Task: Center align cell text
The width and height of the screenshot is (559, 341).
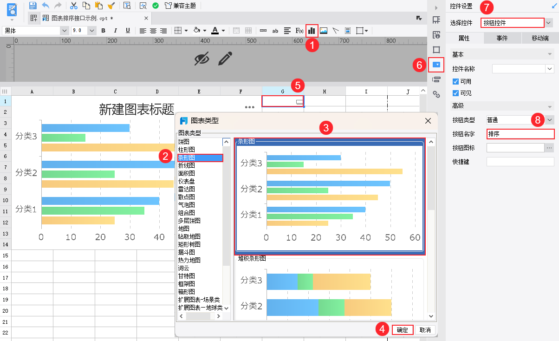Action: click(153, 31)
